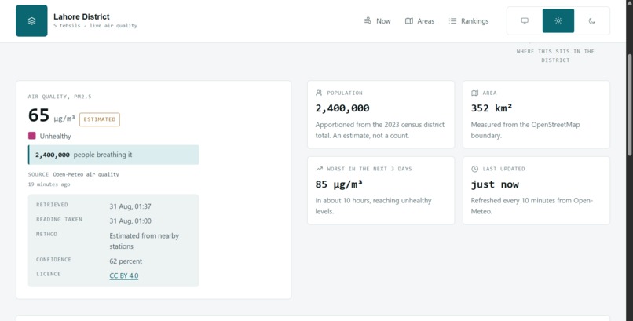Click the trend arrow icon in Worst card

[x=319, y=169]
